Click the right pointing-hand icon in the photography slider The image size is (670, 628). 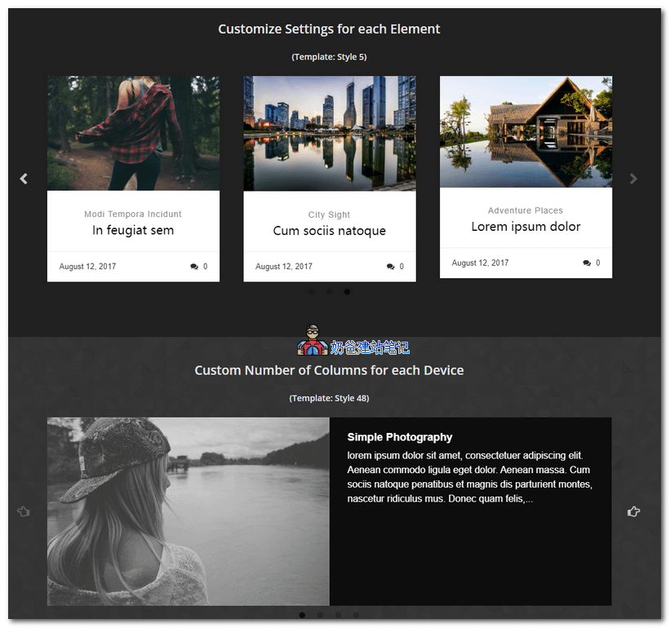tap(633, 511)
